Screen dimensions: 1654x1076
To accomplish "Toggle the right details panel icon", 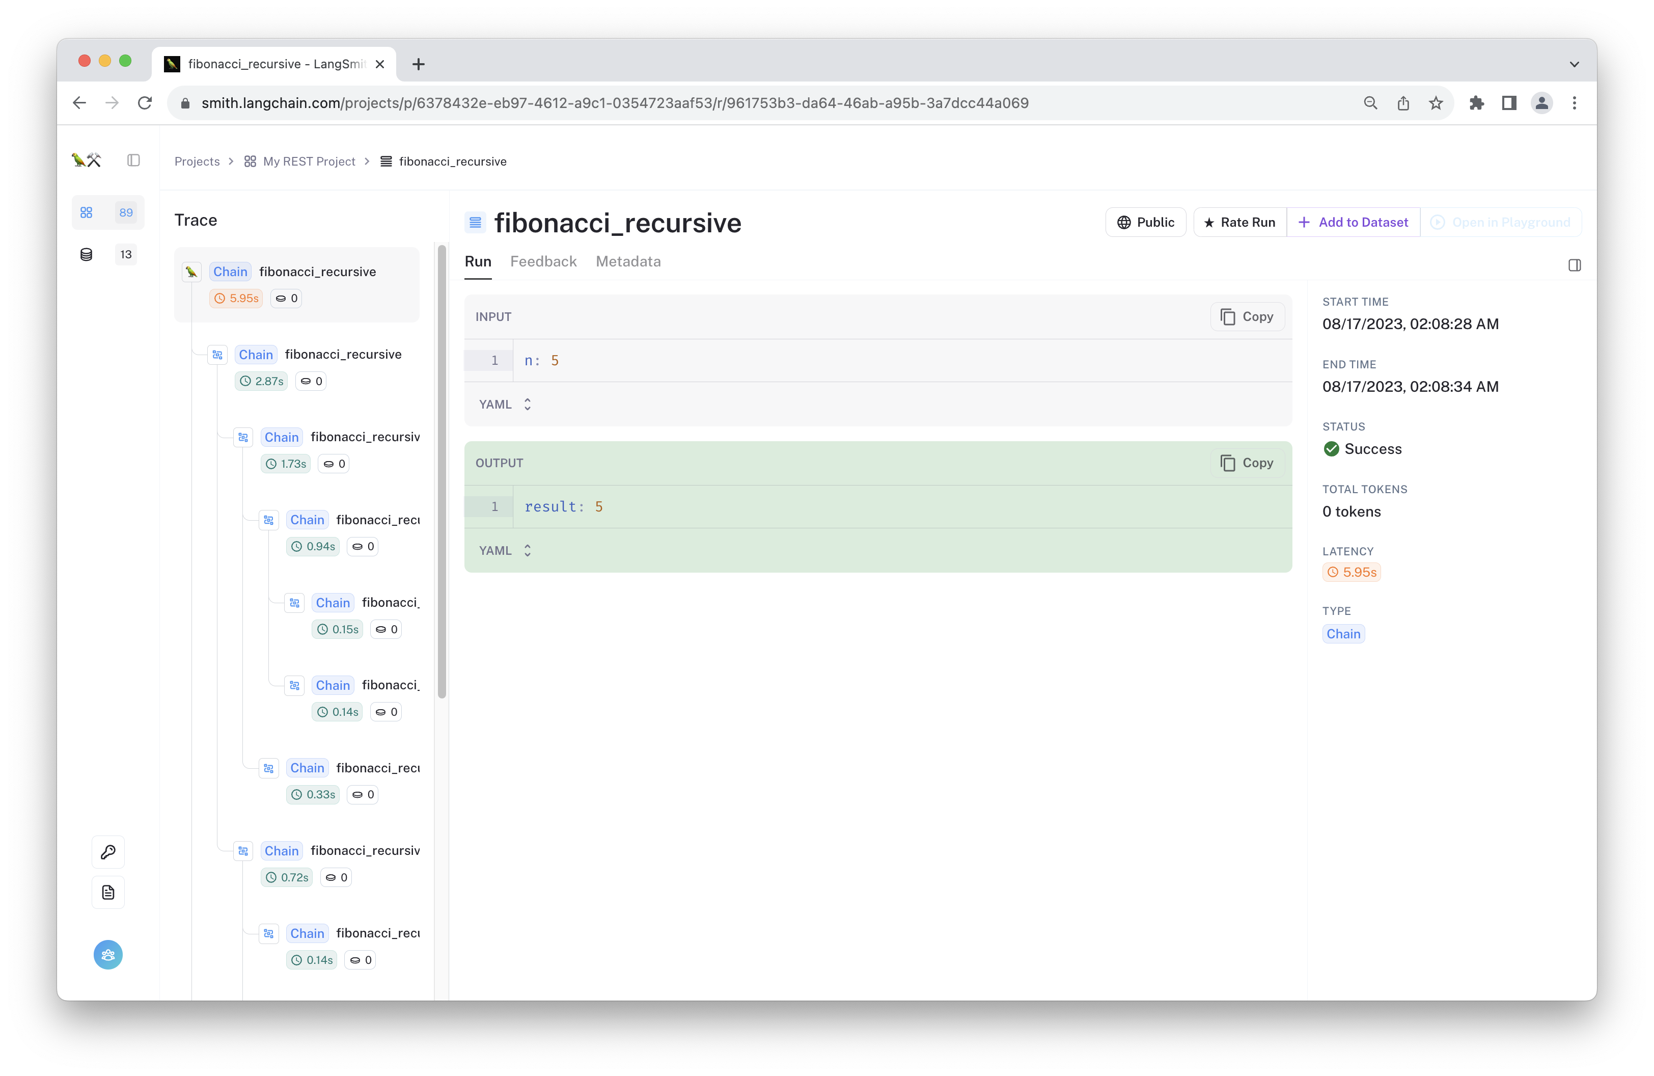I will (1575, 265).
